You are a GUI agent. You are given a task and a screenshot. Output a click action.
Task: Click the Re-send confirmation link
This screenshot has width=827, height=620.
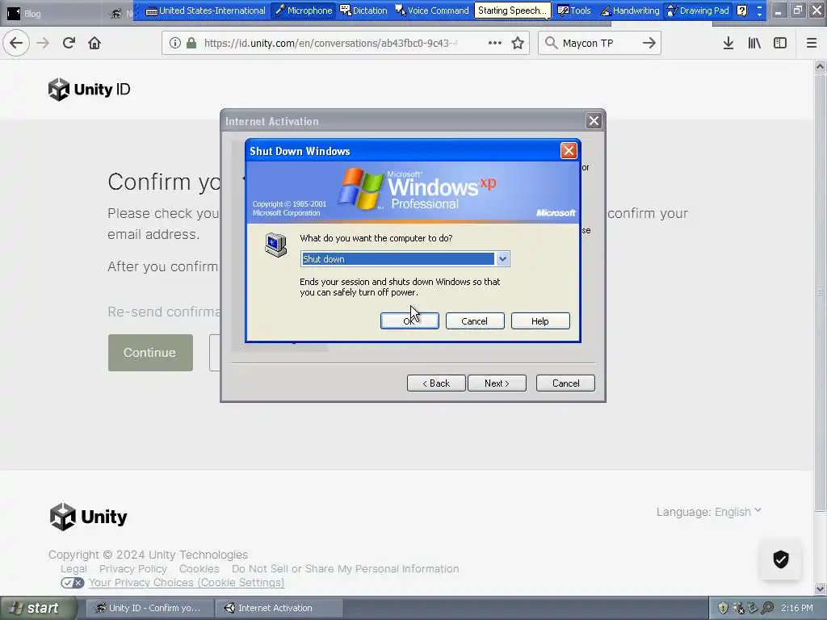(x=164, y=312)
